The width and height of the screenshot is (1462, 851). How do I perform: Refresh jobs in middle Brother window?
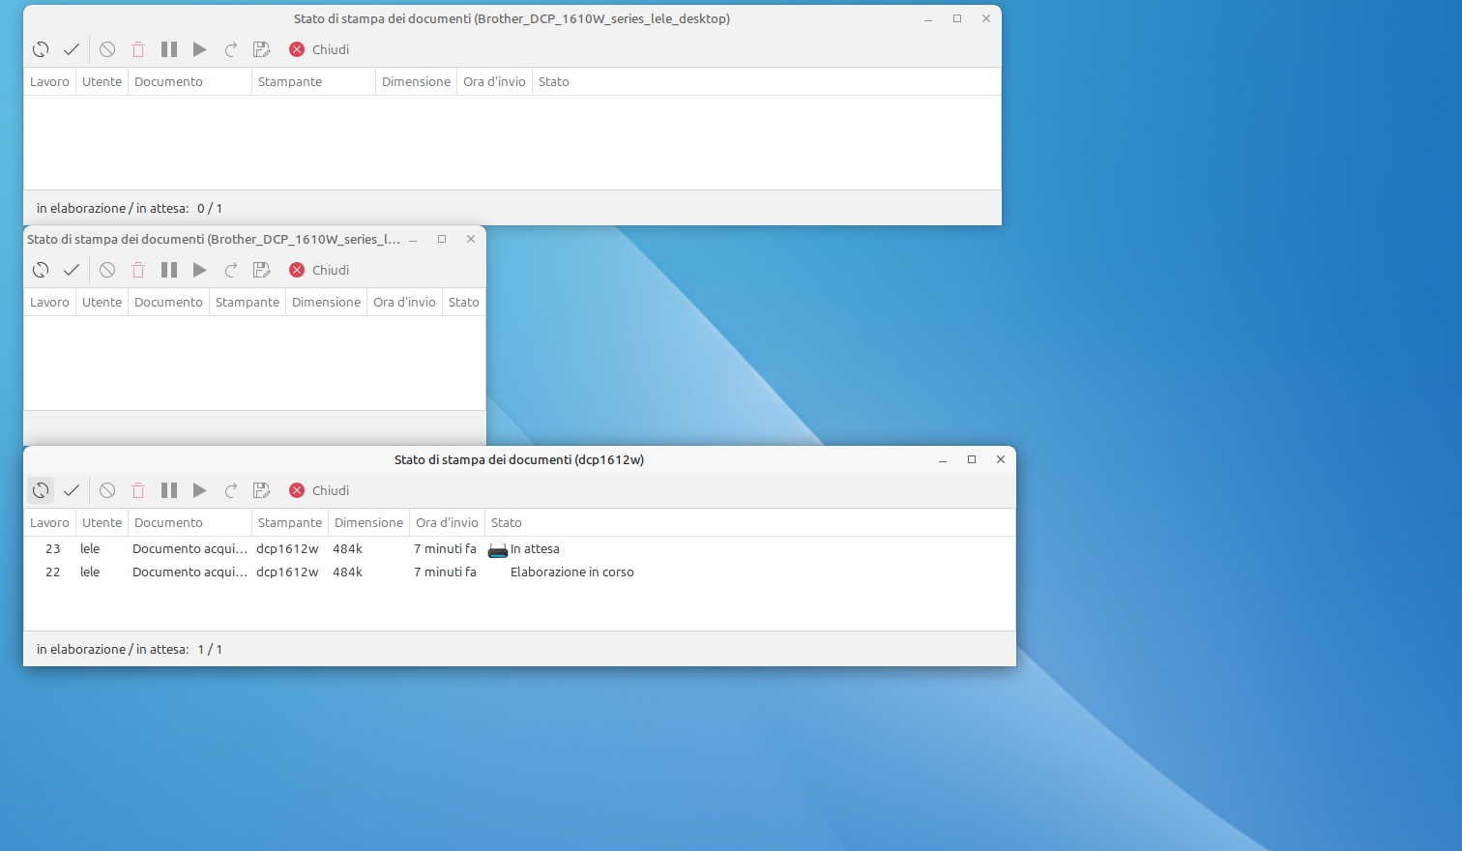41,270
